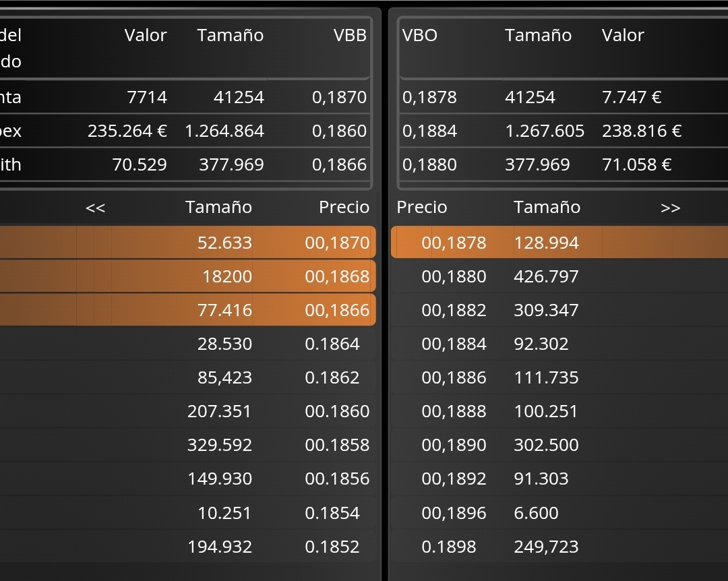Screen dimensions: 728x581
Task: Select bid row with size 18200
Action: 226,276
